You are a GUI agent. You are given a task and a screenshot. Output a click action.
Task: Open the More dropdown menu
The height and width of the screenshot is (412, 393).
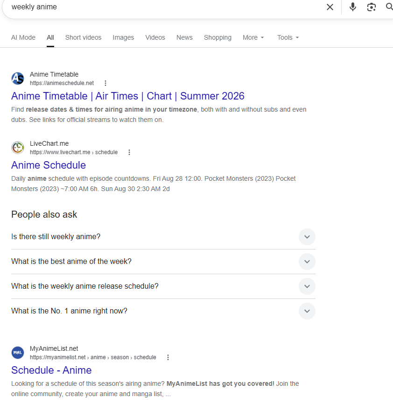pos(253,37)
